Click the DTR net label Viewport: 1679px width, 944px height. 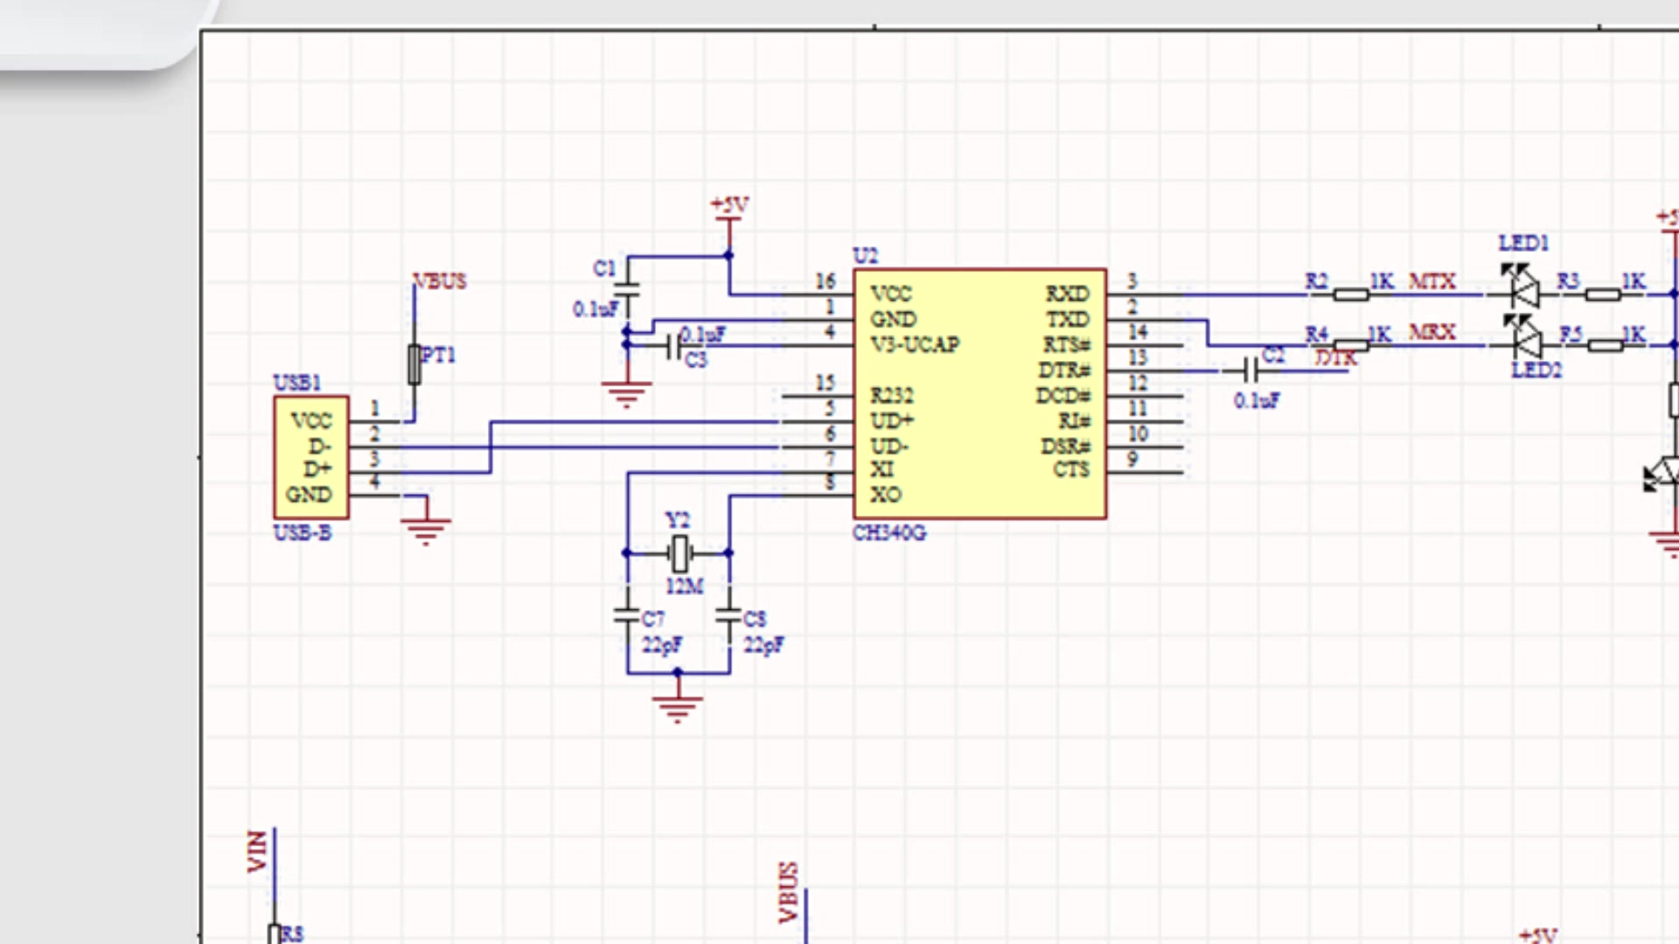(1336, 357)
